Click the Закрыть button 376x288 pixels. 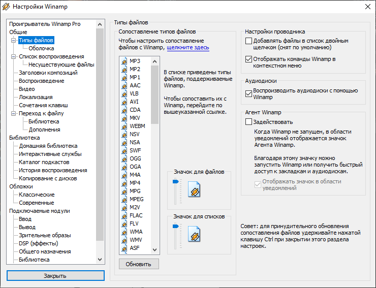[x=55, y=276]
